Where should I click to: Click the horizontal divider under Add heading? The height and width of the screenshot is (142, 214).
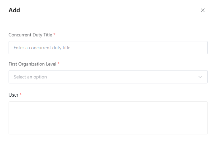[108, 23]
